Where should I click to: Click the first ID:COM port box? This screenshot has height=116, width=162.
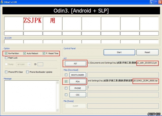coord(13,41)
